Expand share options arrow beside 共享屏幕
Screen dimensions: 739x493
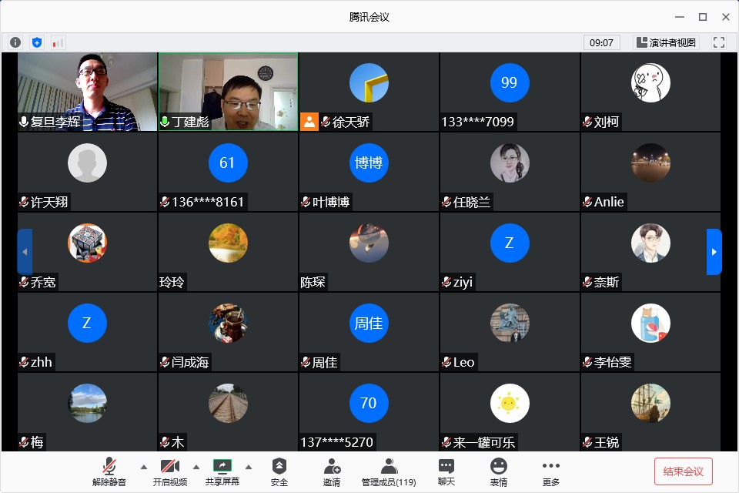tap(249, 467)
